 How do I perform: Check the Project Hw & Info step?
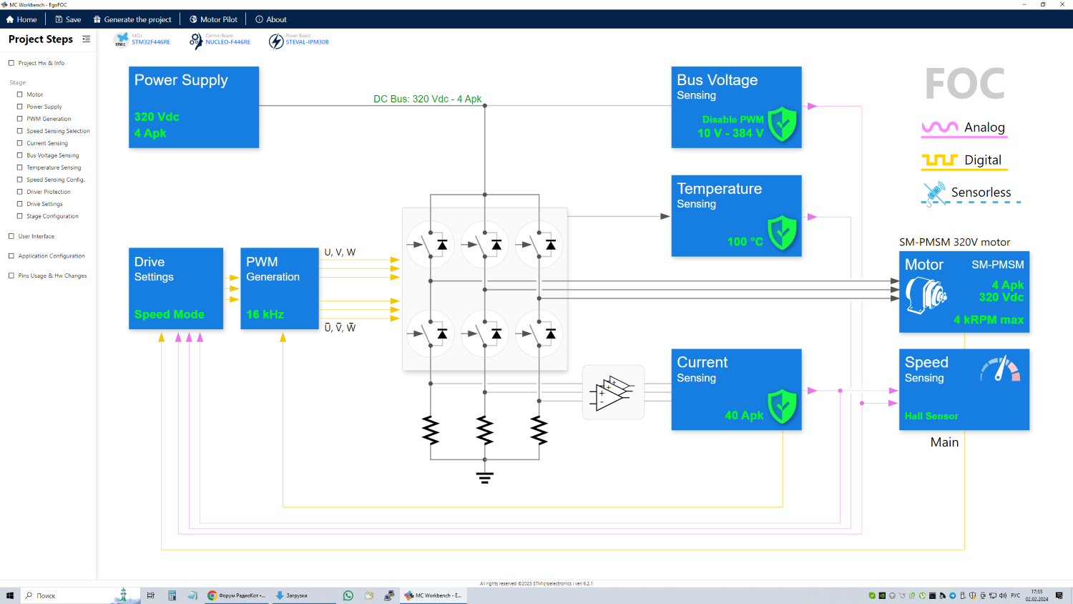point(11,63)
